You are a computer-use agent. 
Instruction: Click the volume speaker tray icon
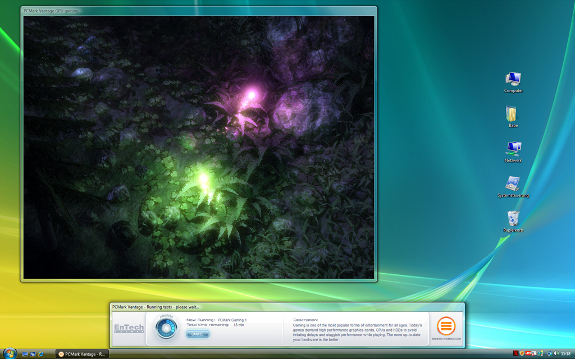556,354
